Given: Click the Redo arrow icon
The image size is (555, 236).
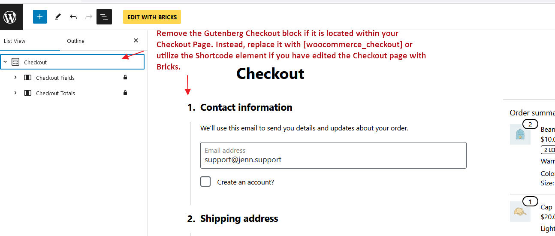Looking at the screenshot, I should click(x=89, y=17).
